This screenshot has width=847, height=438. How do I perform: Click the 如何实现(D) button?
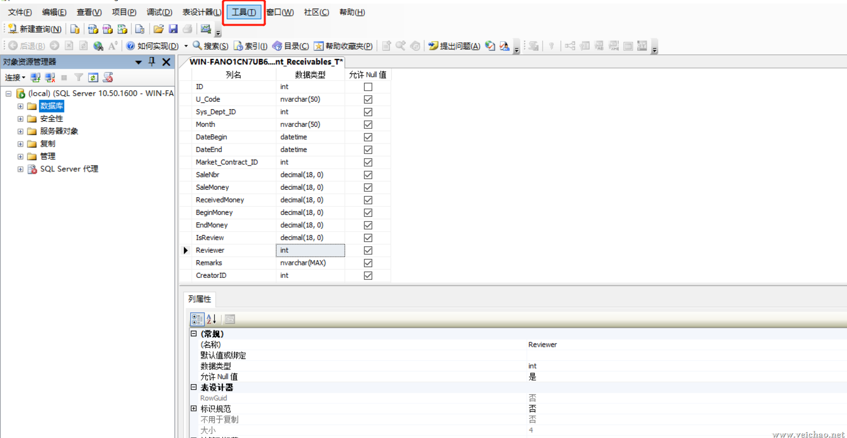[153, 46]
